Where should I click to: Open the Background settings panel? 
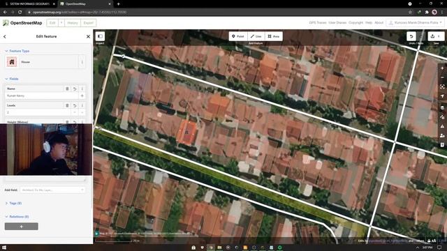pos(442,107)
